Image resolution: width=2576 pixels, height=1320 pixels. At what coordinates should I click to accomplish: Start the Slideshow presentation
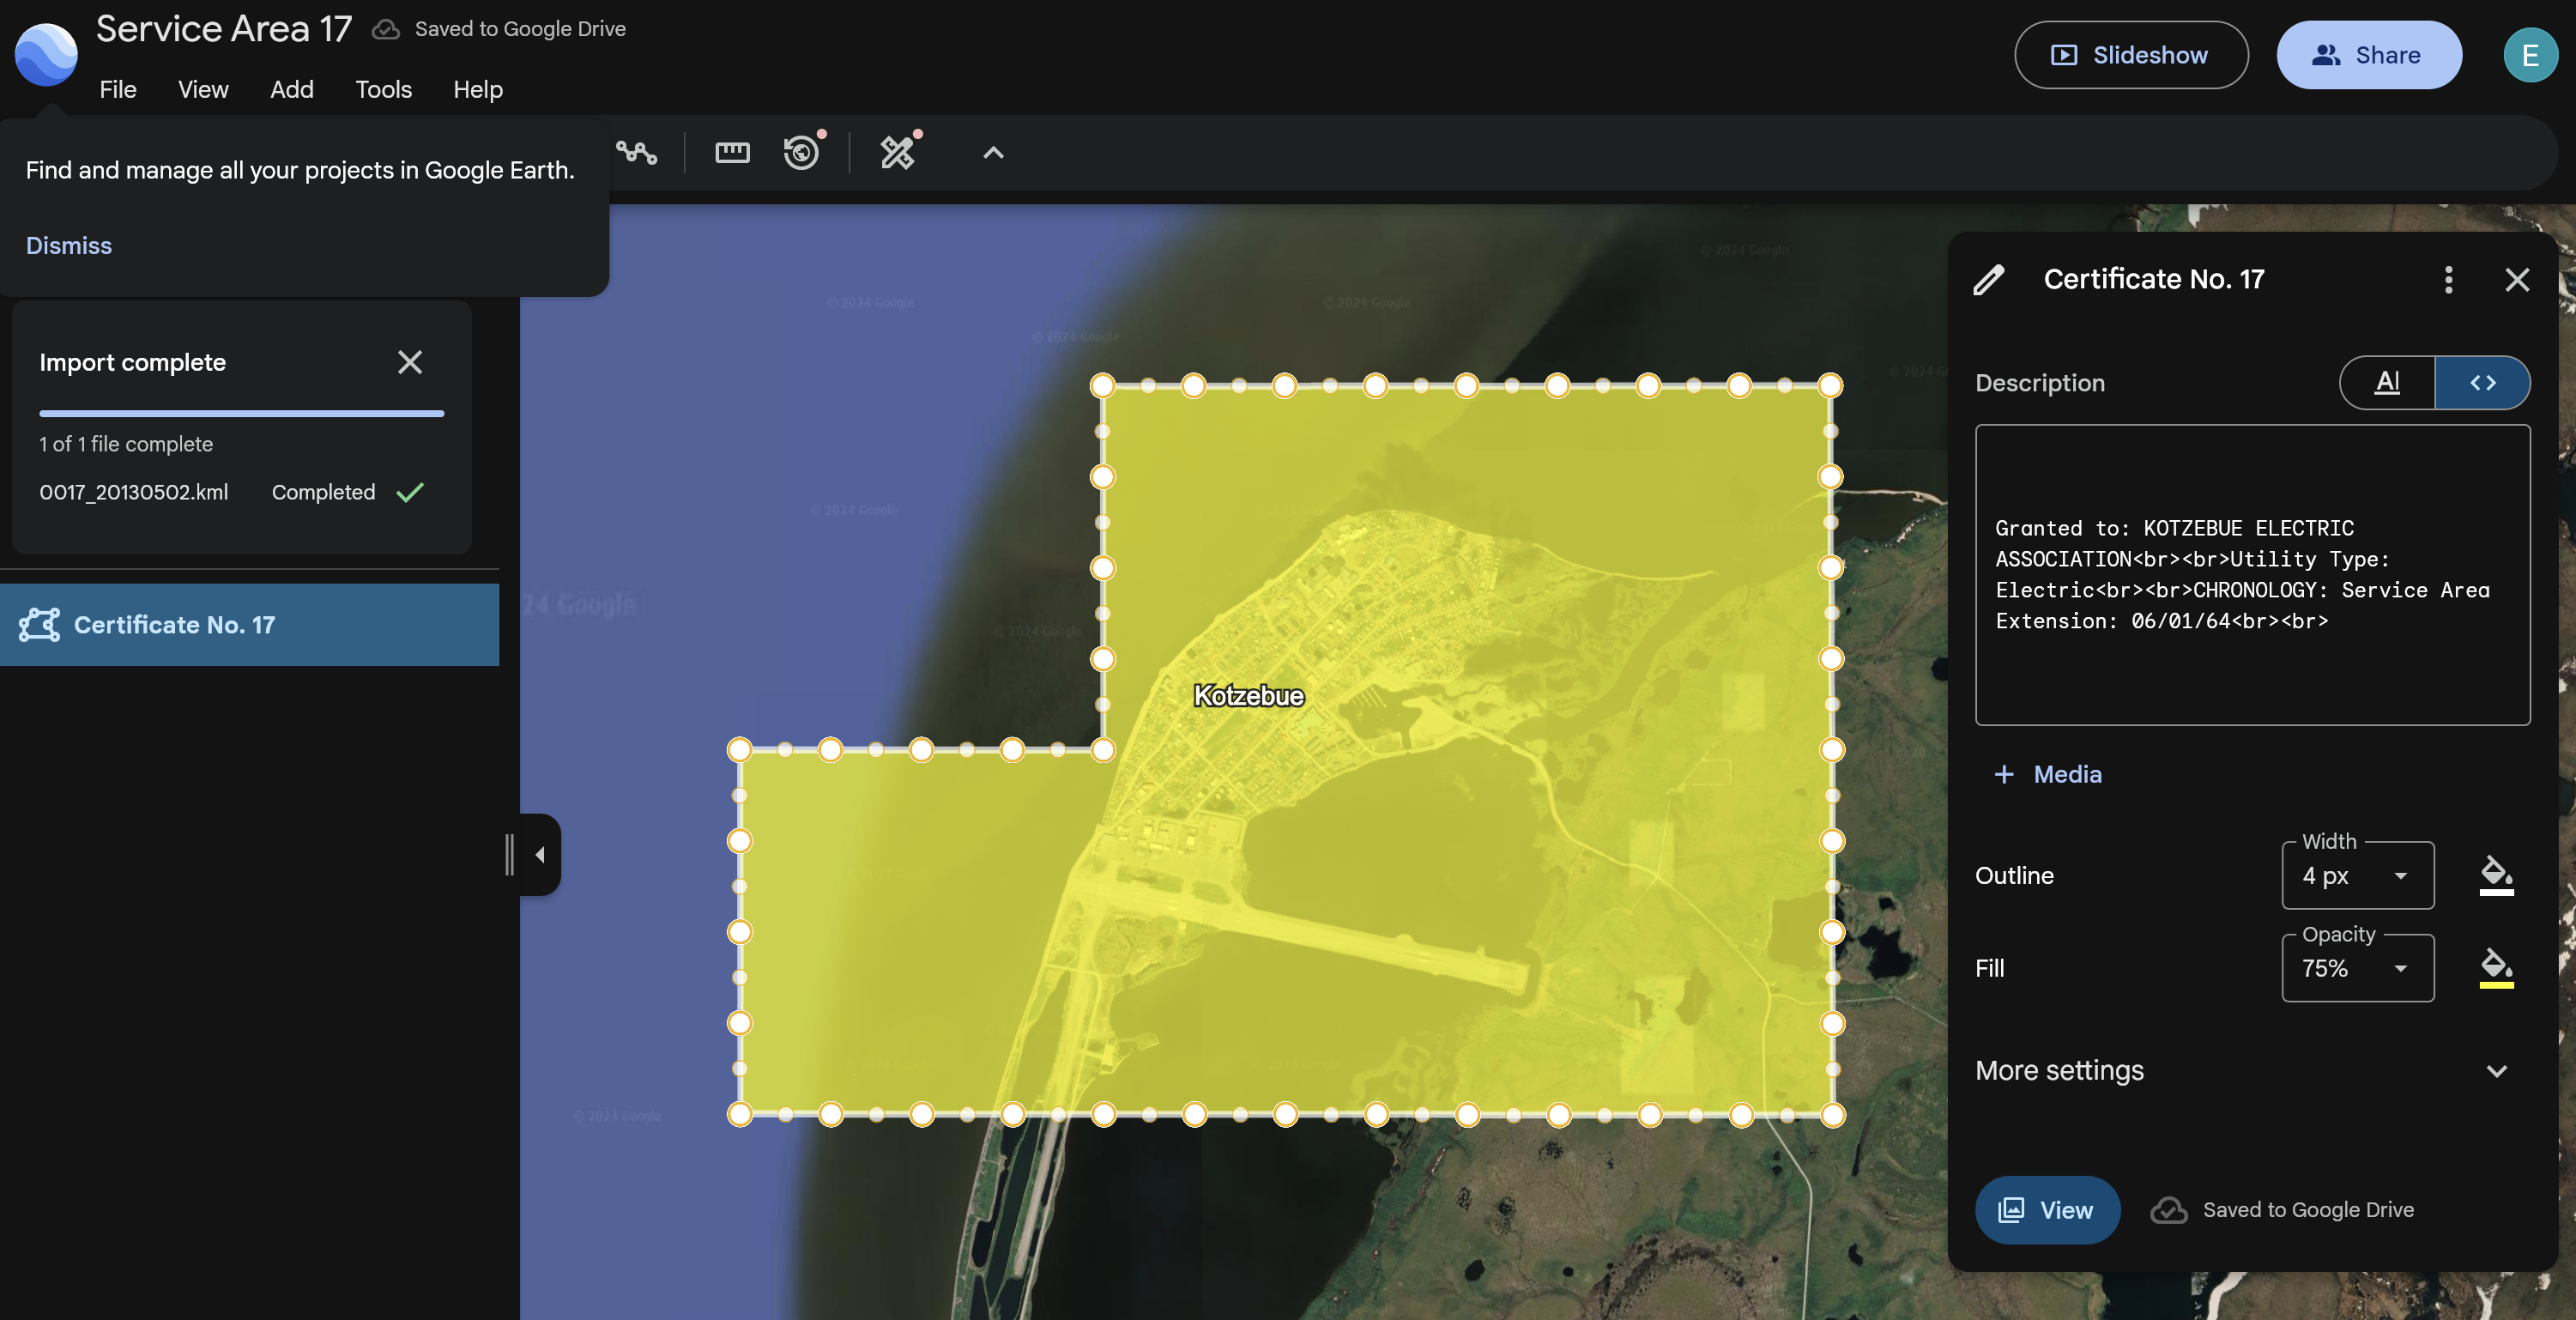coord(2131,55)
